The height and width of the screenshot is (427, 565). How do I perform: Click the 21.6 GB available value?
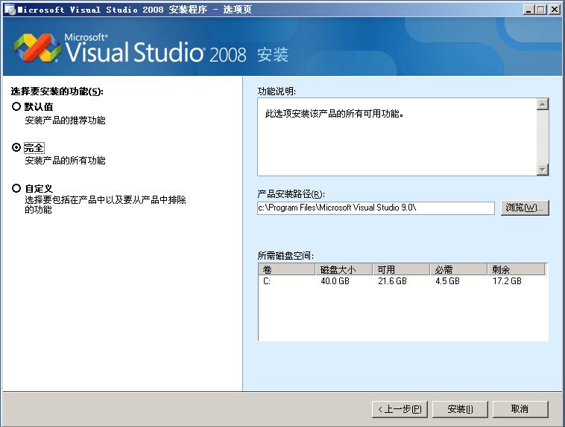pos(392,281)
